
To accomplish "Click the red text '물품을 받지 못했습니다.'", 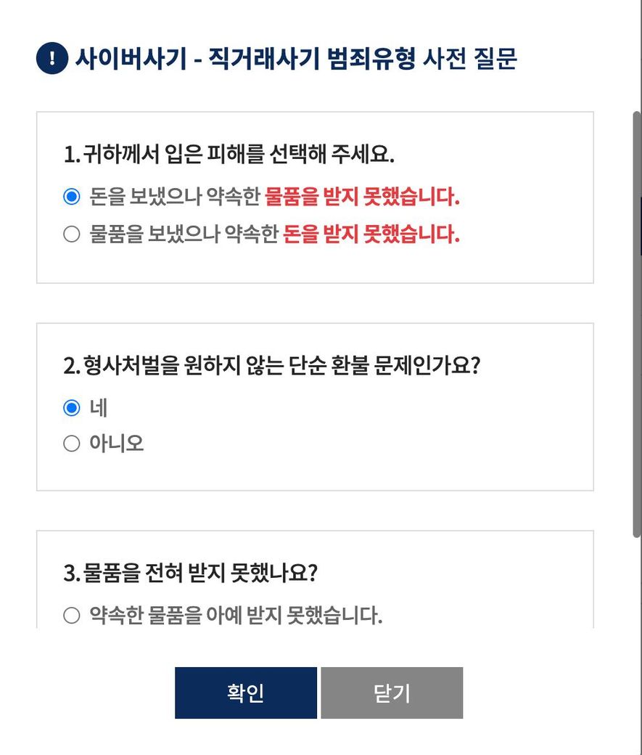I will click(363, 197).
